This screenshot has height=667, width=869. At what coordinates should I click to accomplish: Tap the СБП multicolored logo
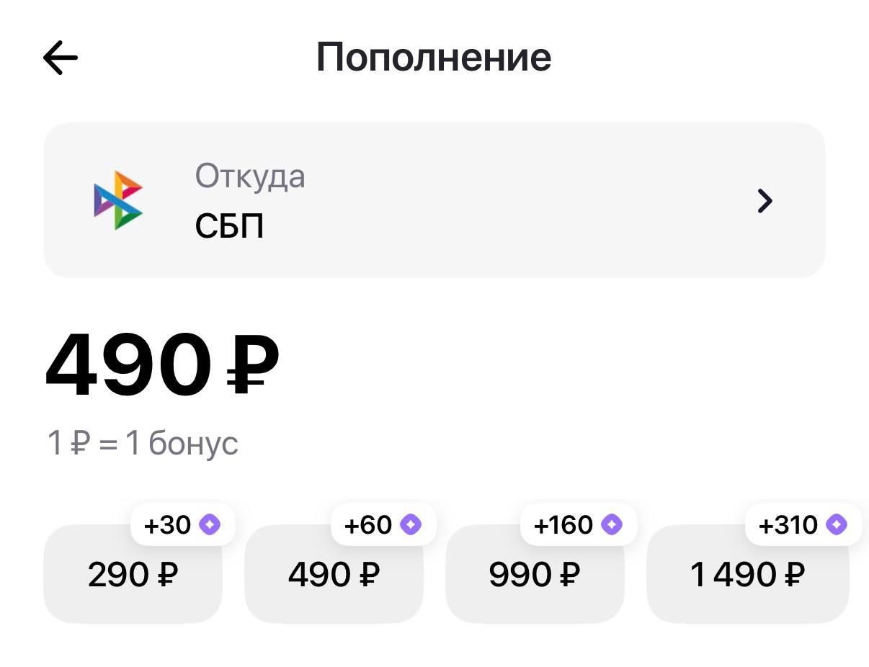(x=118, y=200)
